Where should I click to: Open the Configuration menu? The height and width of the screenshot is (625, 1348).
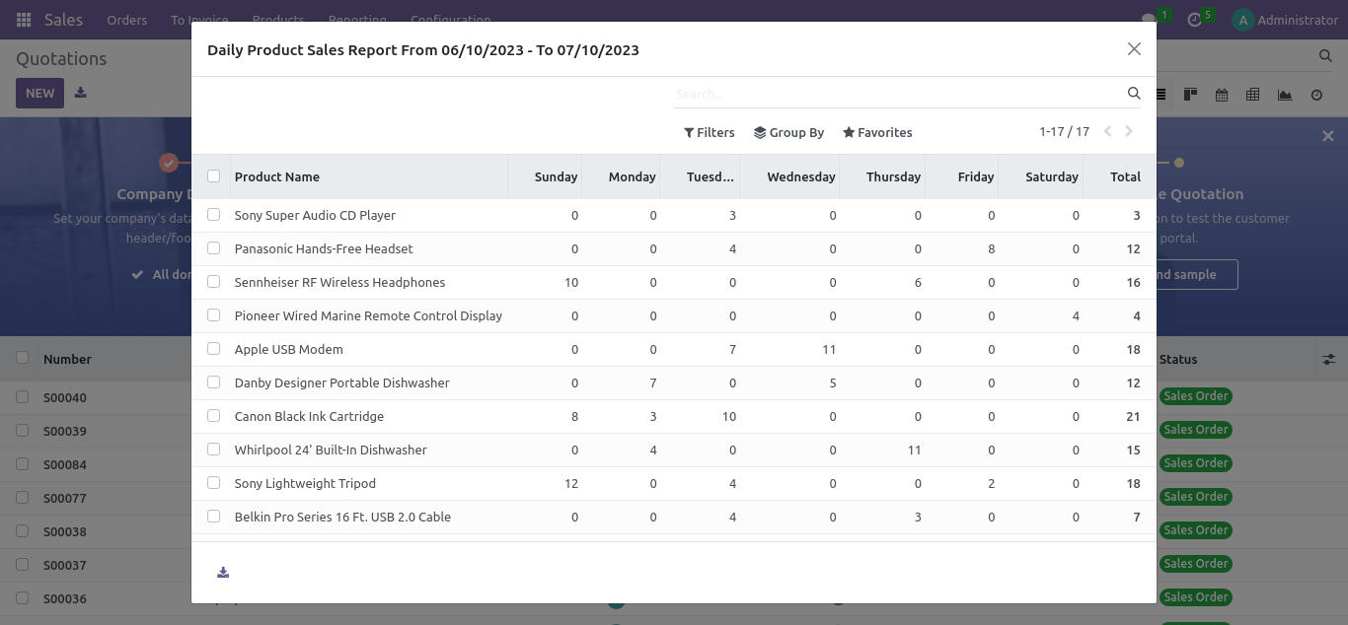(x=450, y=20)
